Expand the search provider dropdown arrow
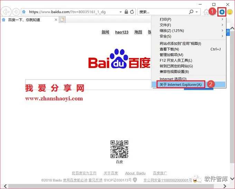This screenshot has width=235, height=189. pos(197,12)
